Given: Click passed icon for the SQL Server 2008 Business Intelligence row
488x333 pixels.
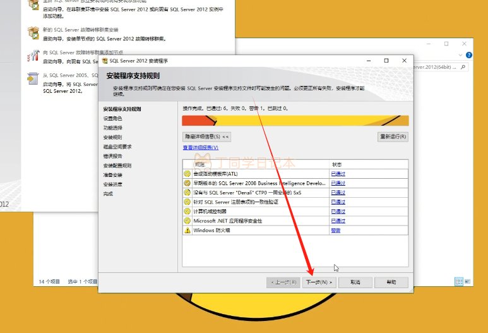Looking at the screenshot, I should click(x=187, y=183).
